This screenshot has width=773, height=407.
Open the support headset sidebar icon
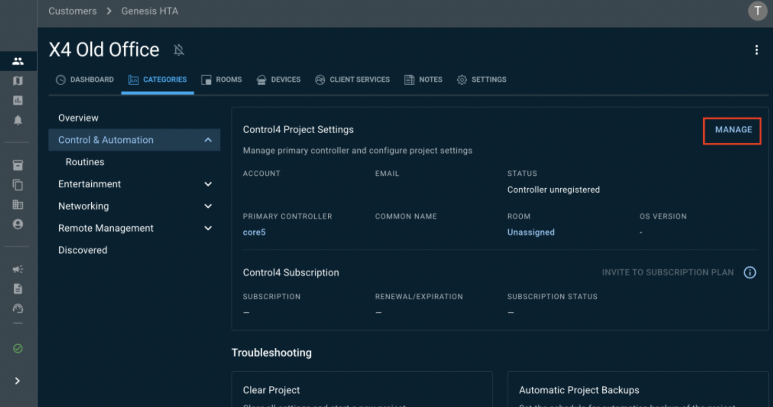pyautogui.click(x=18, y=309)
